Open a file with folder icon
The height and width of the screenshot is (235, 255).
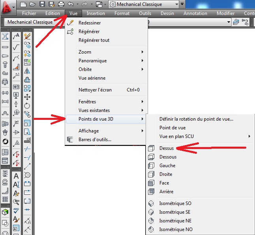(x=33, y=4)
